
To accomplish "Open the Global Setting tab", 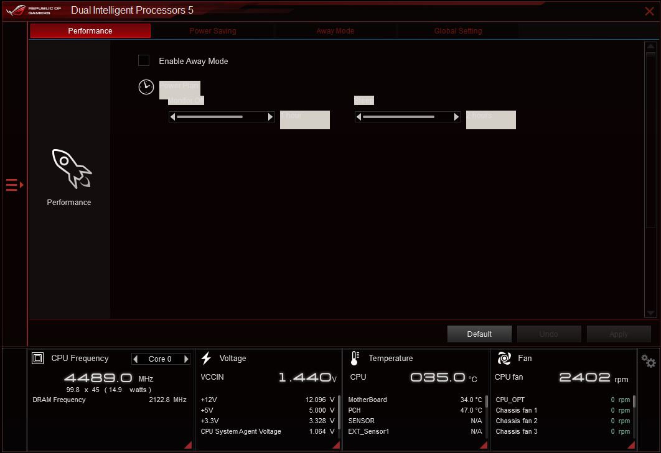I will click(457, 30).
